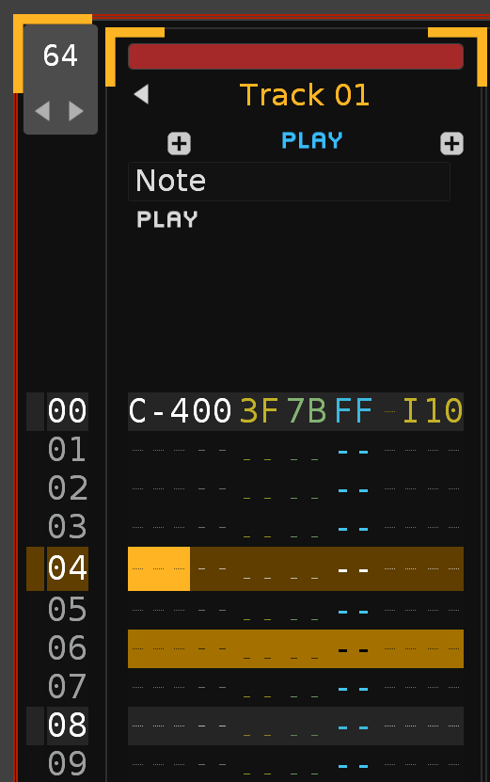Click the pattern length value 64
This screenshot has width=490, height=782.
60,56
